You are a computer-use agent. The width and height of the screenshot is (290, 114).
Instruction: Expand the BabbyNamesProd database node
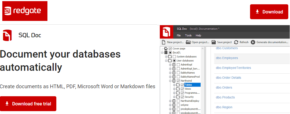pos(170,77)
